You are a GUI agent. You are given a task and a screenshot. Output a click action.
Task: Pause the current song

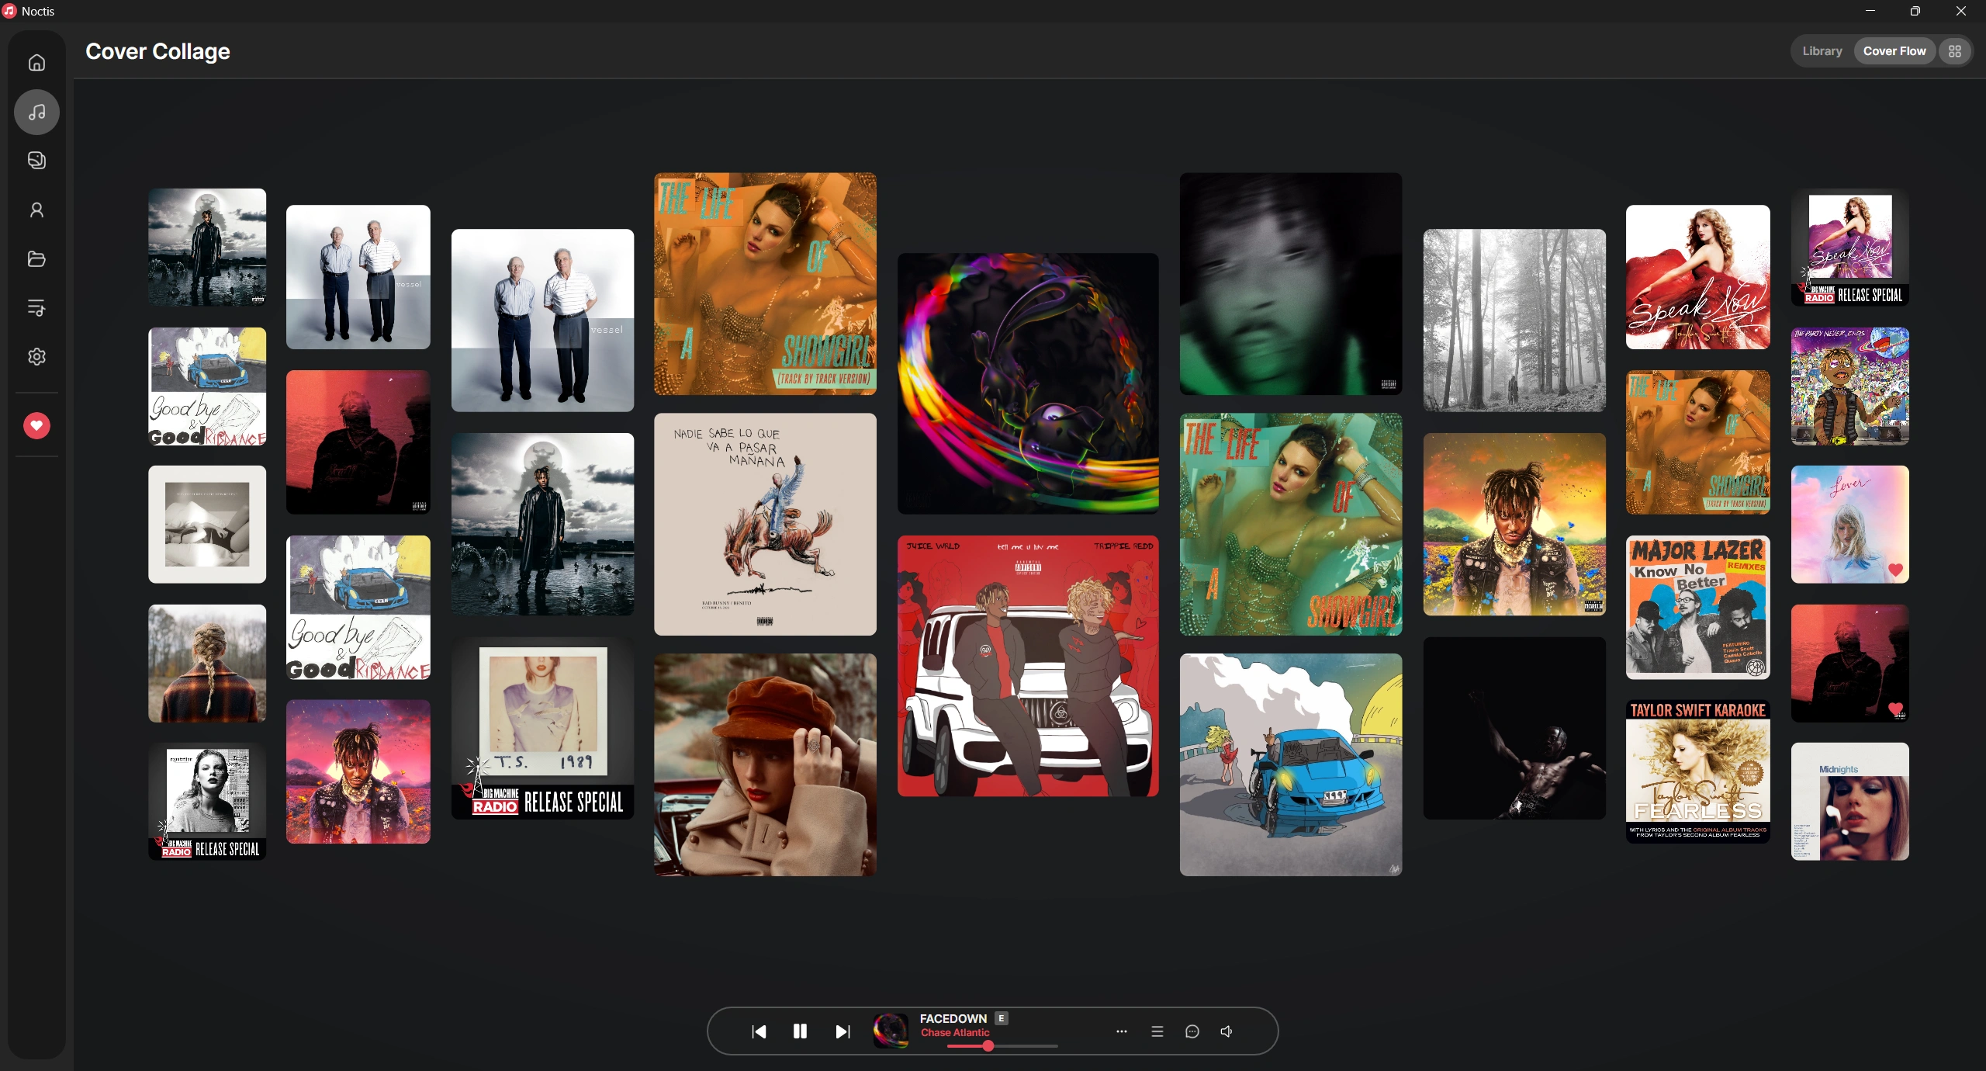800,1031
